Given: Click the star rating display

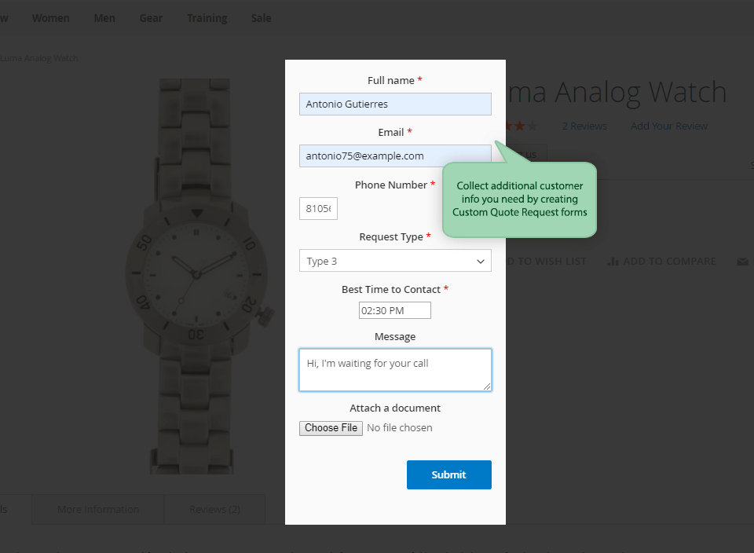Looking at the screenshot, I should click(522, 126).
